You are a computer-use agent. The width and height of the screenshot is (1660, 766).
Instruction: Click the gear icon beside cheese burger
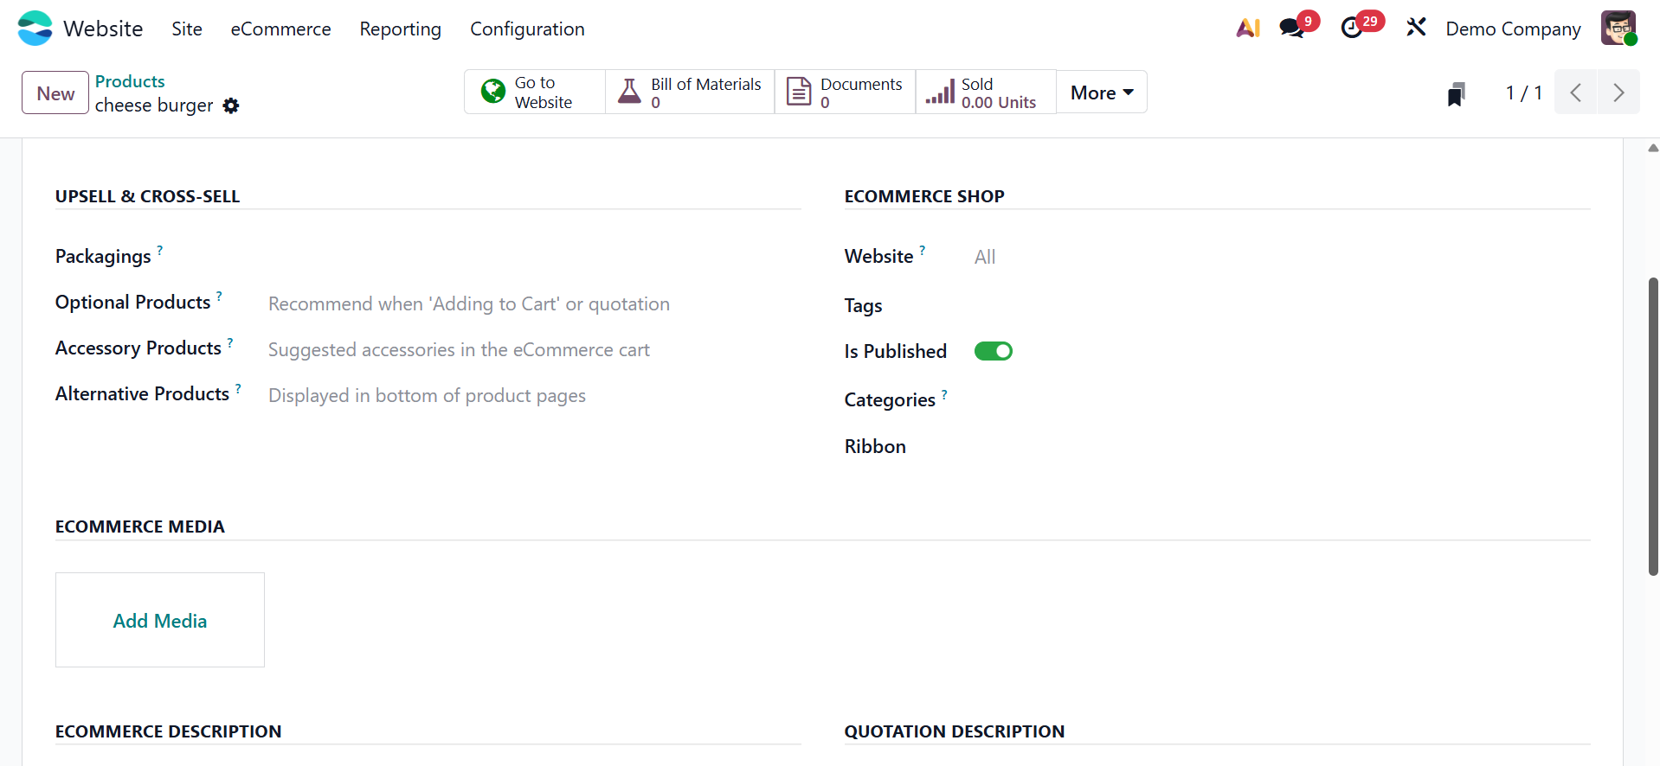click(231, 105)
